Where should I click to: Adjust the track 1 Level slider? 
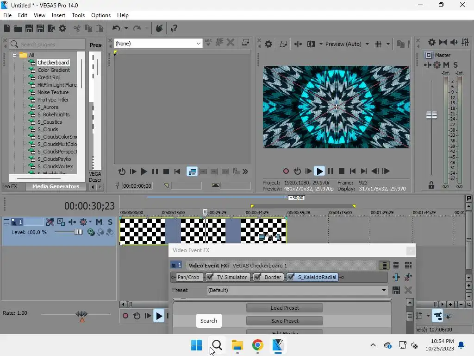(78, 232)
